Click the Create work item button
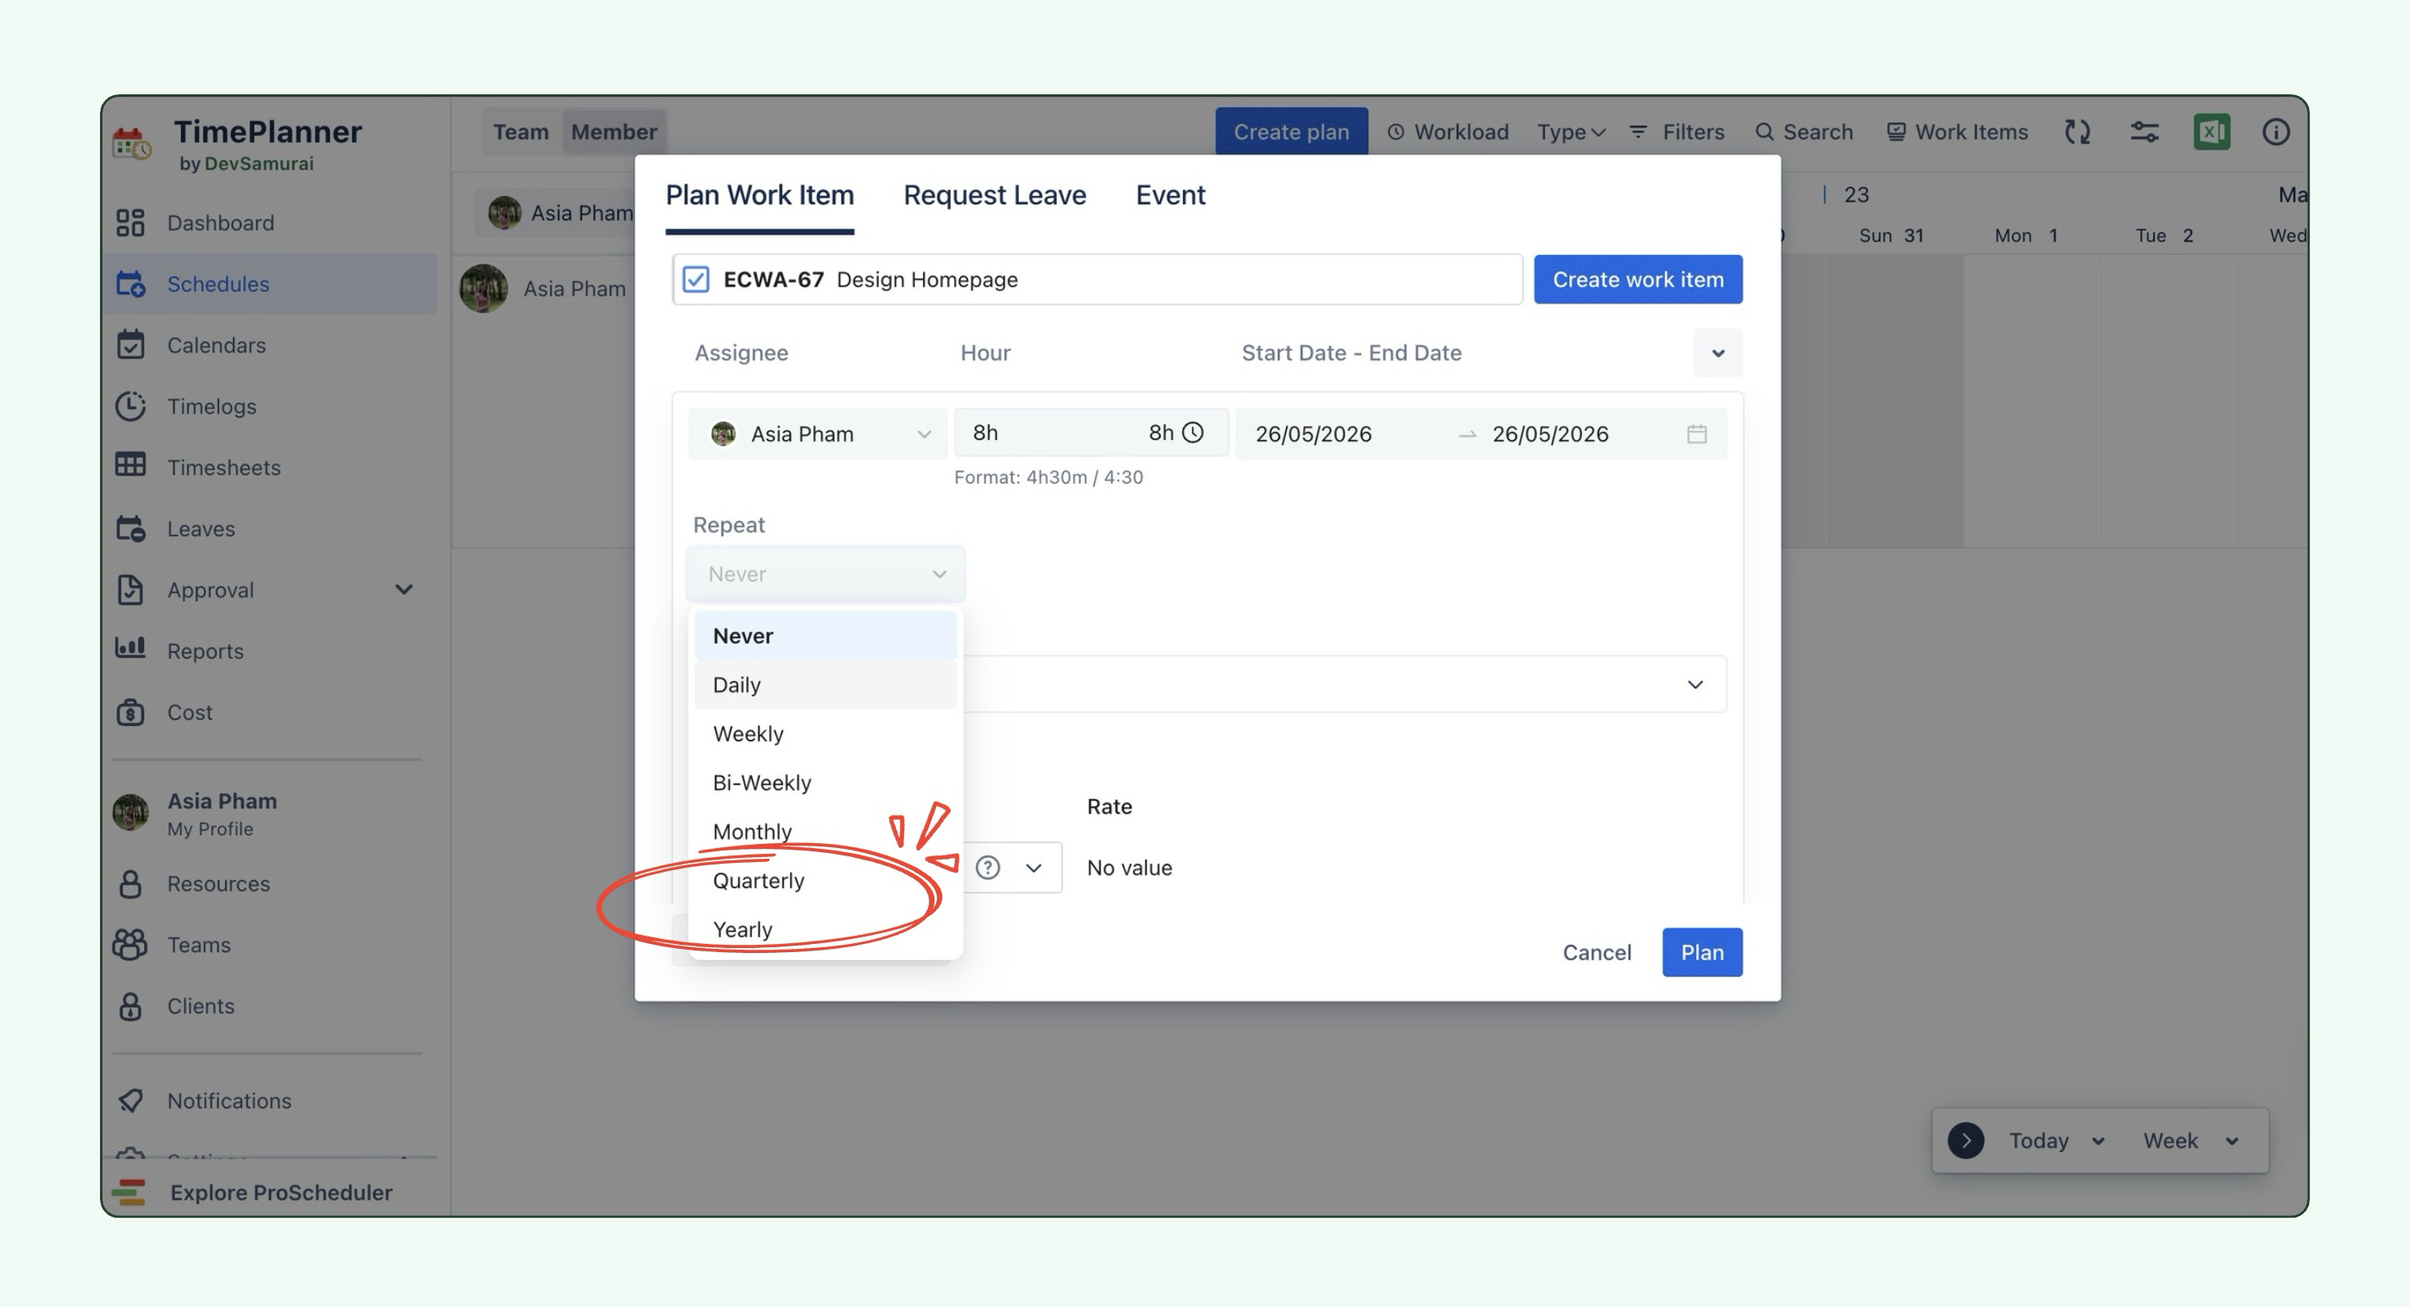Viewport: 2410px width, 1307px height. coord(1637,279)
